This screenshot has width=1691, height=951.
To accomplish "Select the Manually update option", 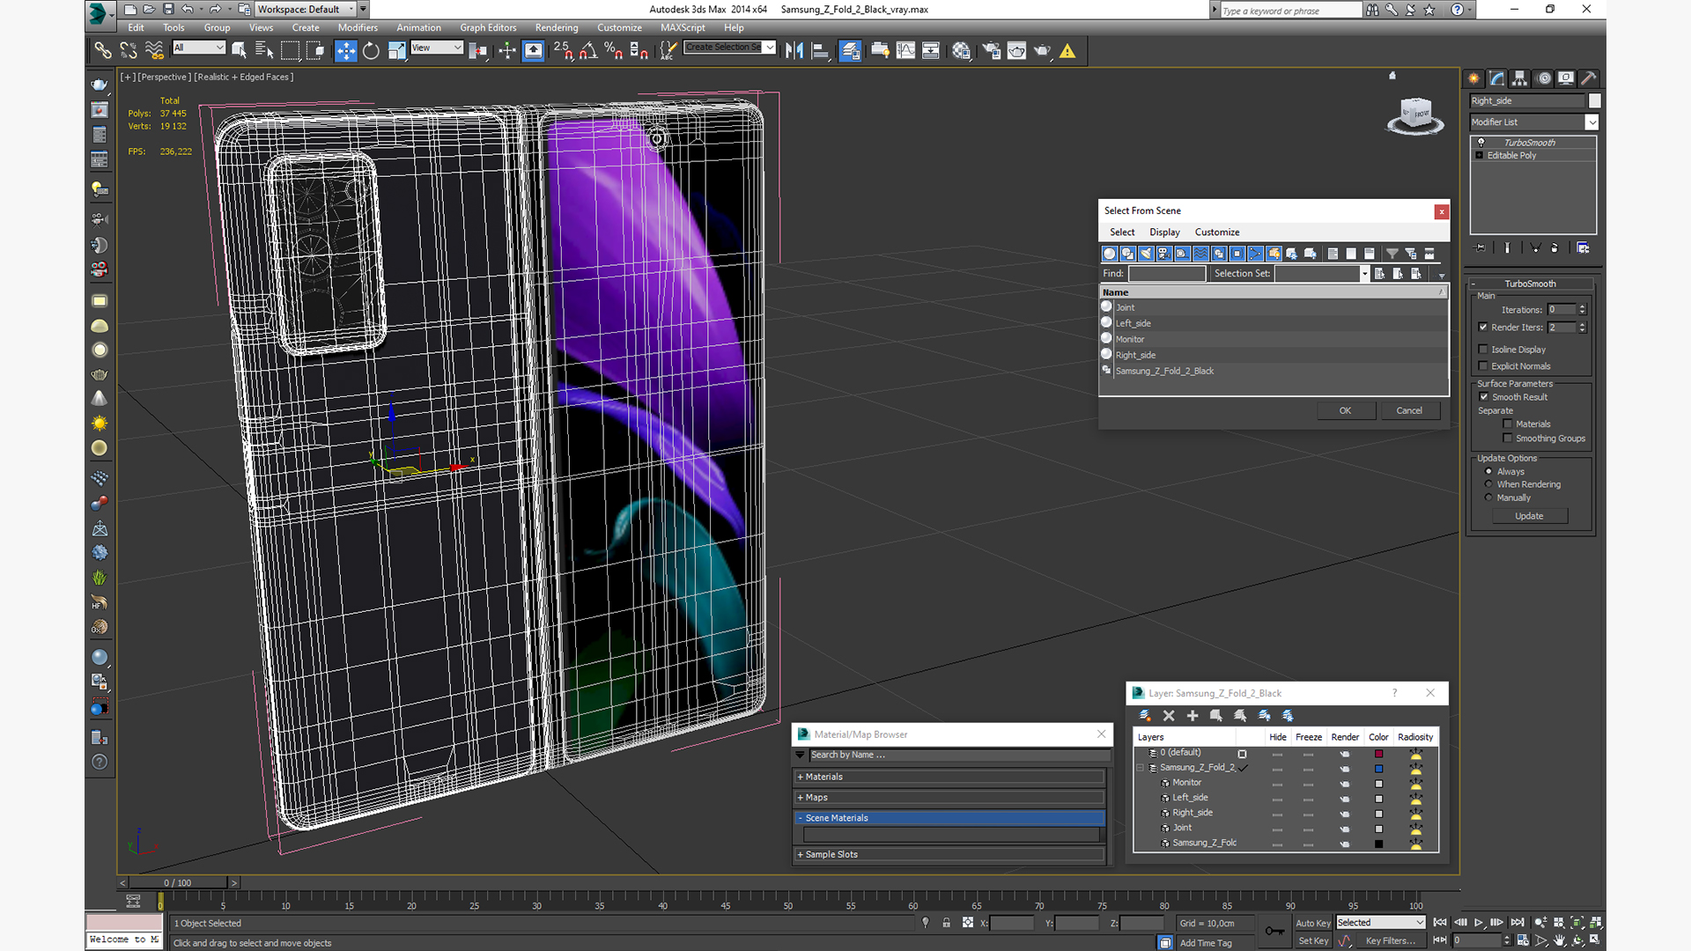I will pyautogui.click(x=1489, y=498).
